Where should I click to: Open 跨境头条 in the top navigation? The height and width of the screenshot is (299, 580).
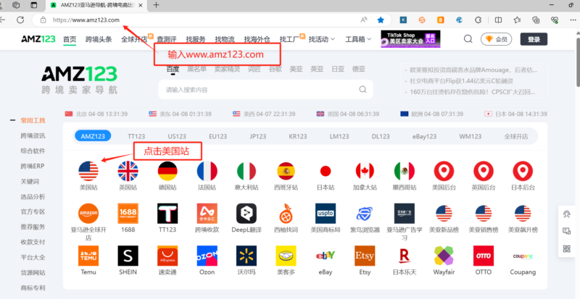(x=99, y=39)
